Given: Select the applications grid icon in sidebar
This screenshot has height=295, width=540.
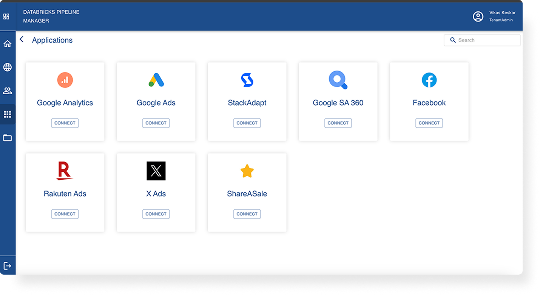Looking at the screenshot, I should [7, 114].
